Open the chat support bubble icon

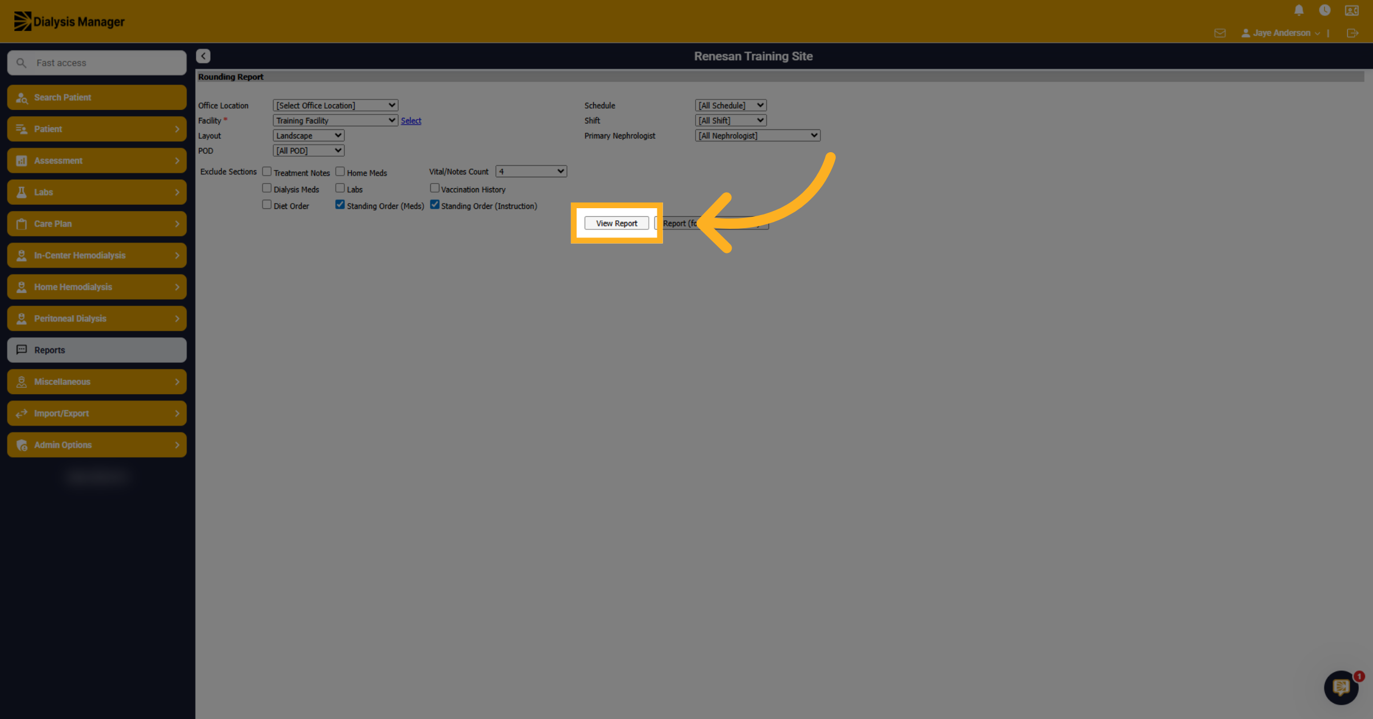[1341, 687]
